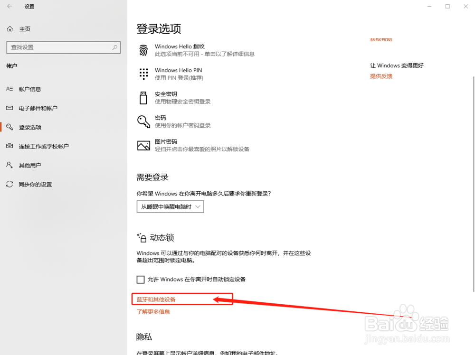Open 同步你的设置 page

(35, 184)
